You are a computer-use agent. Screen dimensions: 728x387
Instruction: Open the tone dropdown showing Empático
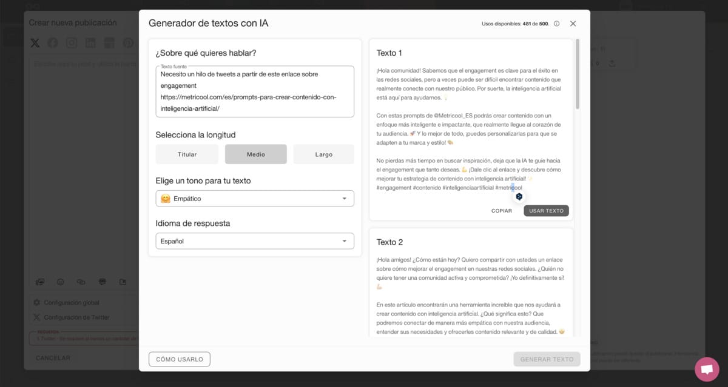255,199
